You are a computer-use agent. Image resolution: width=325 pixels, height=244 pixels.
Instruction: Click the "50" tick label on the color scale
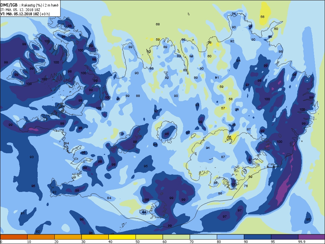[137, 242]
